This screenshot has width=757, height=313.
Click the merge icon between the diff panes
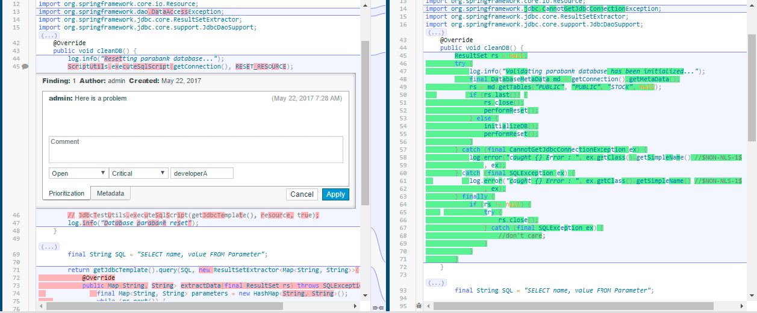coord(378,307)
